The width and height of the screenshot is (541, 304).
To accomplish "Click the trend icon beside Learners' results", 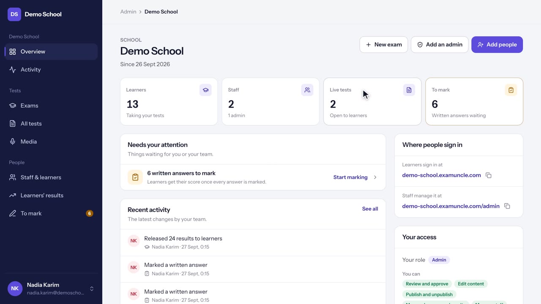I will [13, 195].
